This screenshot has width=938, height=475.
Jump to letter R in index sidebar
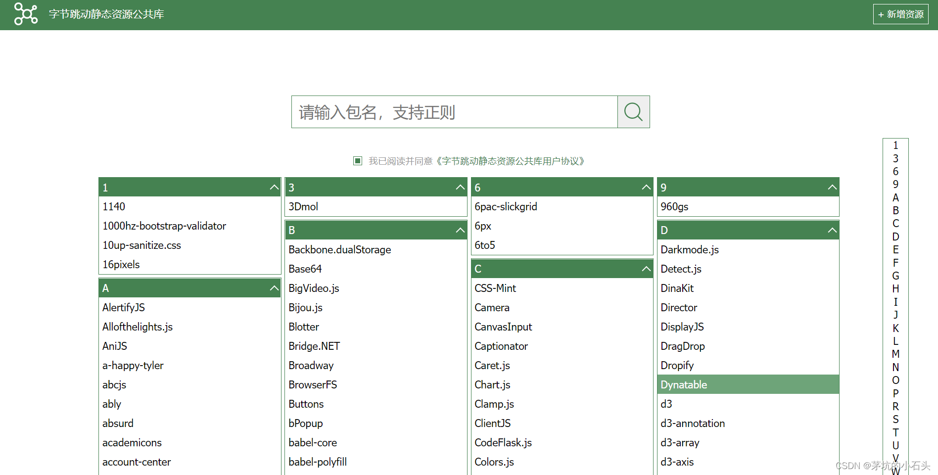(895, 406)
